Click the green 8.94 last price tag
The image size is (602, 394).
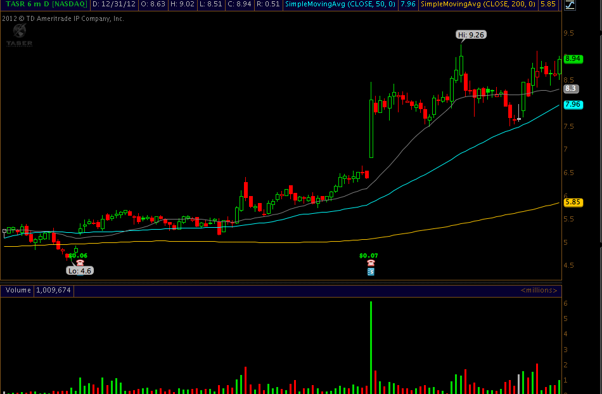click(x=573, y=58)
